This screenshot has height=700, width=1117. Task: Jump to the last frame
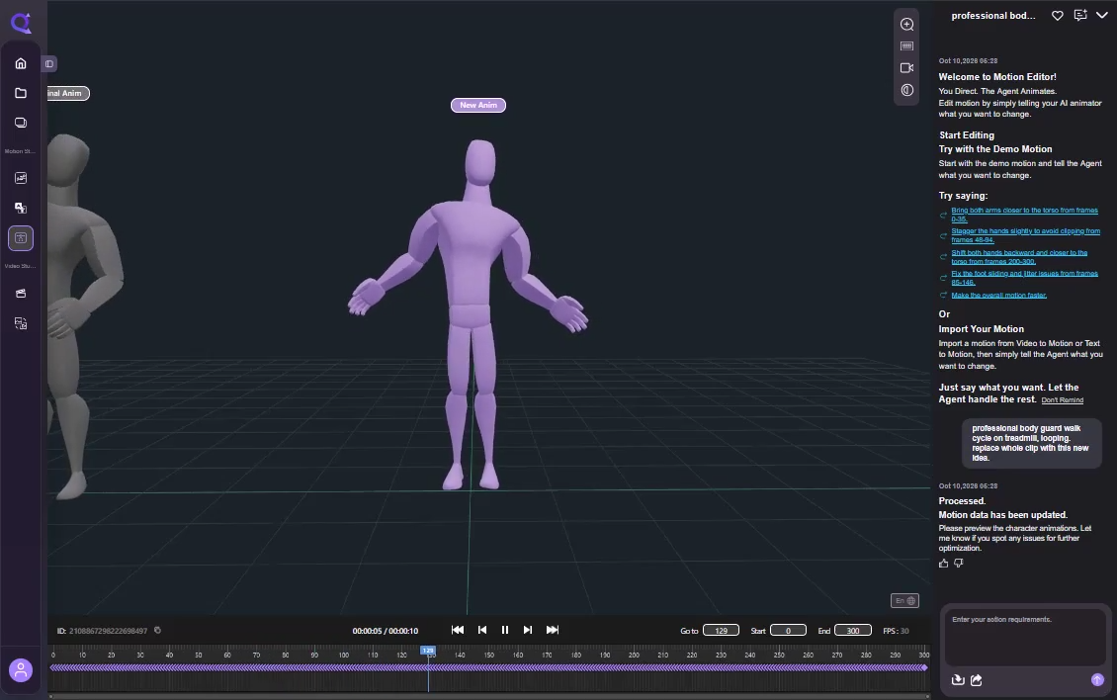point(553,630)
